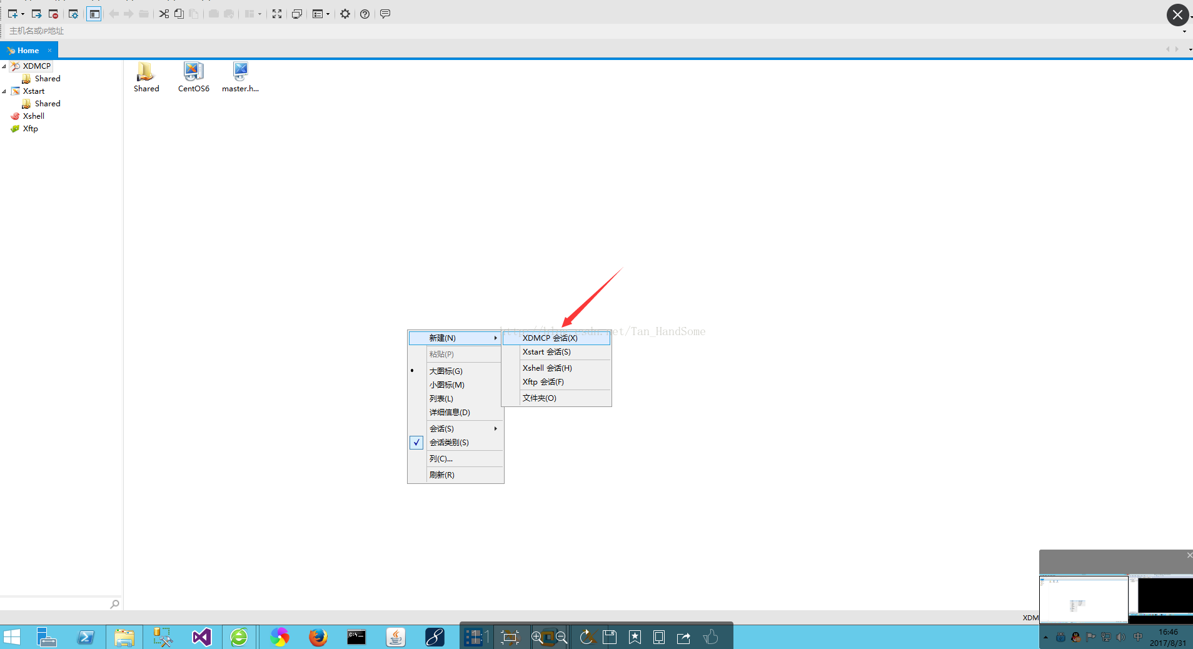
Task: Click the Cut scissors toolbar icon
Action: pyautogui.click(x=164, y=14)
